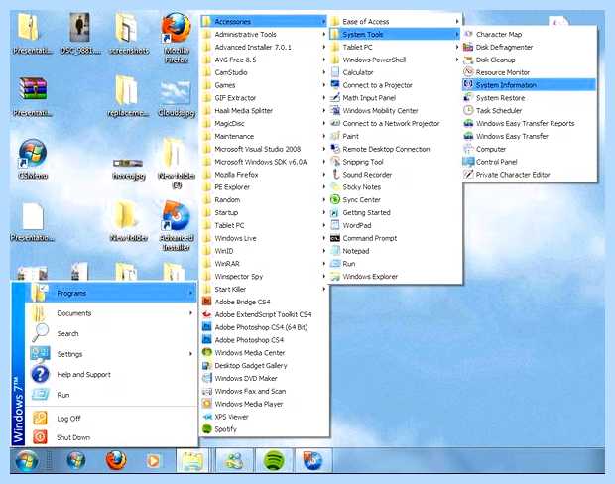Open Notepad icon
The width and height of the screenshot is (615, 484).
335,251
